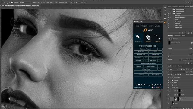Click the brush settings gear in options bar
This screenshot has width=193, height=109.
pos(72,2)
